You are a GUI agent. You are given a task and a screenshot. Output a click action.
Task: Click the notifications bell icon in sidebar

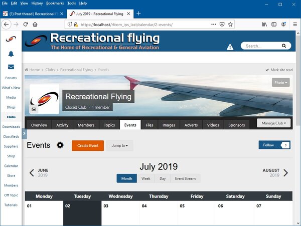11,54
